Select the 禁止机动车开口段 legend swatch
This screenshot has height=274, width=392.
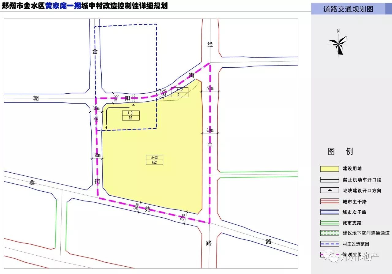[330, 180]
